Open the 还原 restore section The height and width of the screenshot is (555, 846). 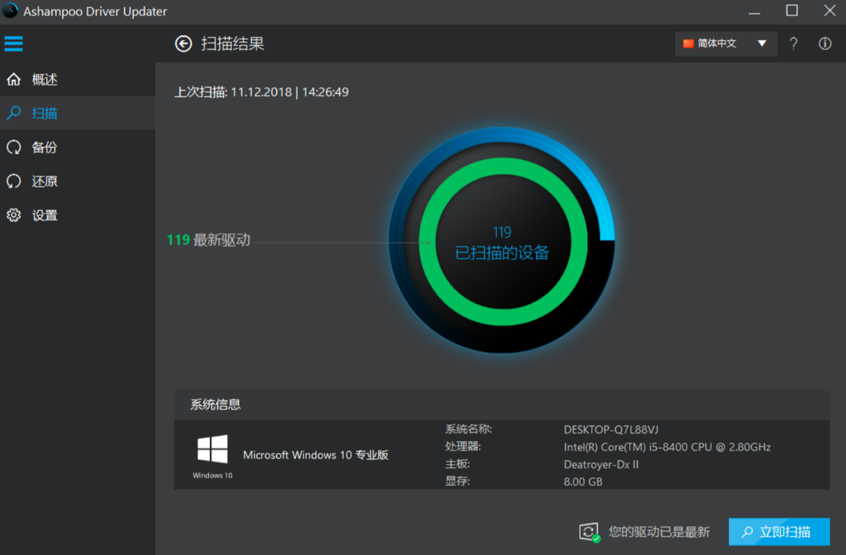tap(44, 181)
